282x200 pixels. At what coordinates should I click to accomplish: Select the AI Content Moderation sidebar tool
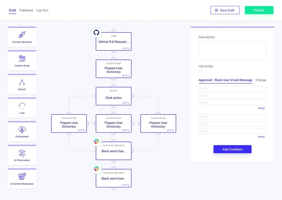pyautogui.click(x=22, y=178)
